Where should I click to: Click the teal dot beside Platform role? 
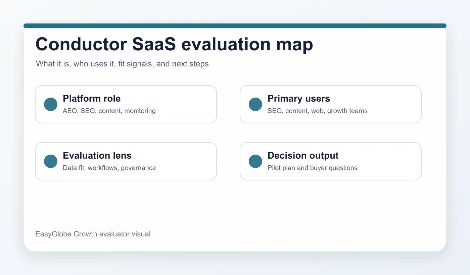click(x=51, y=104)
